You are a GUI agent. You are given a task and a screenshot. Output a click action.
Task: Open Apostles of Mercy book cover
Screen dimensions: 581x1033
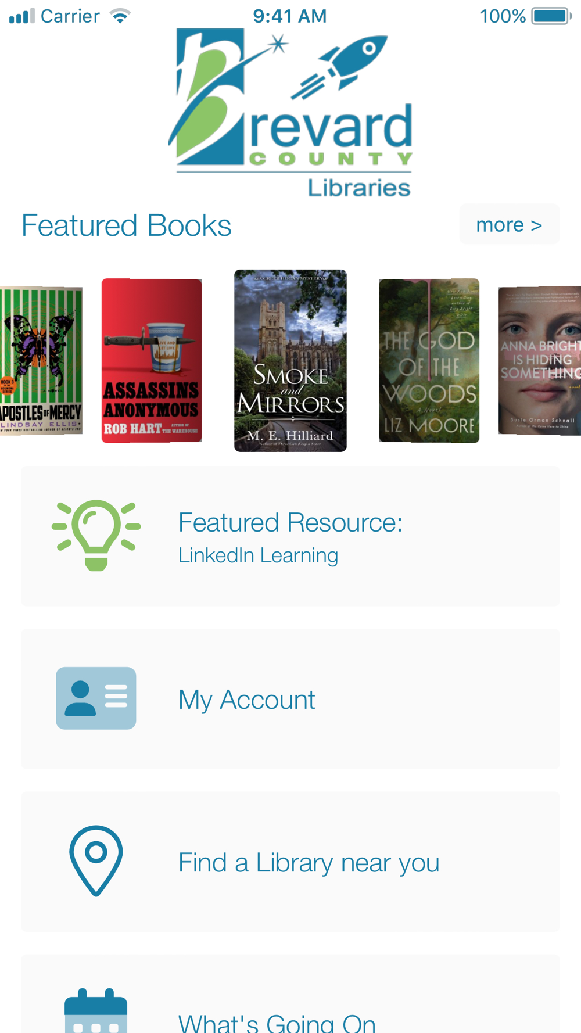click(x=41, y=360)
